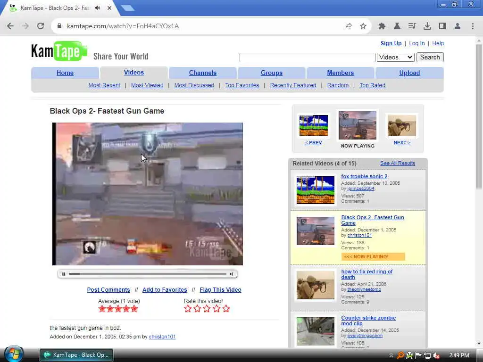Open the Windows Start orb
This screenshot has width=483, height=362.
tap(14, 354)
